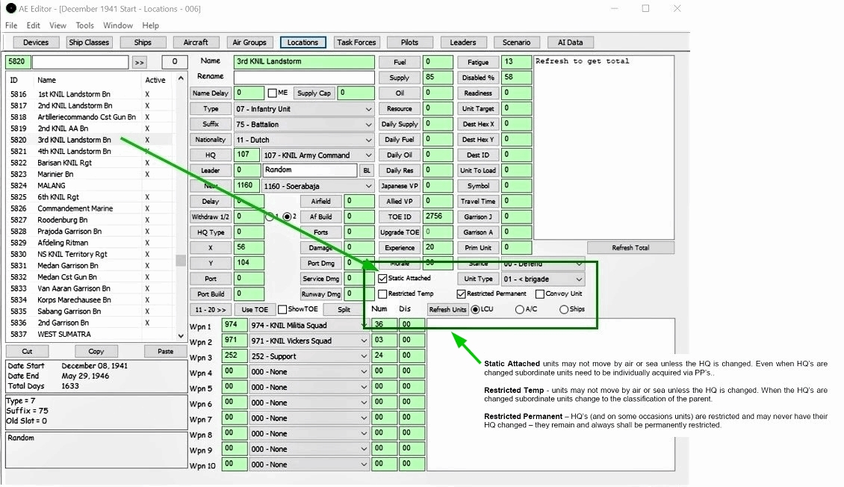Click the Refresh Total button
This screenshot has height=487, width=844.
pos(630,248)
